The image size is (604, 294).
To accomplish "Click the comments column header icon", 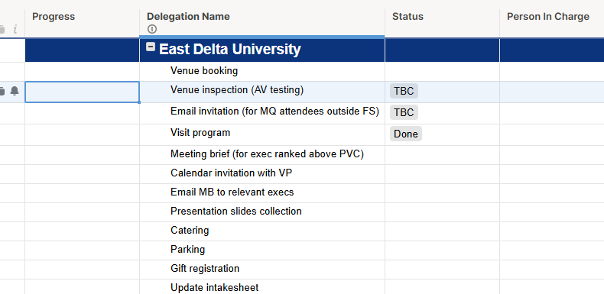I will [x=2, y=29].
